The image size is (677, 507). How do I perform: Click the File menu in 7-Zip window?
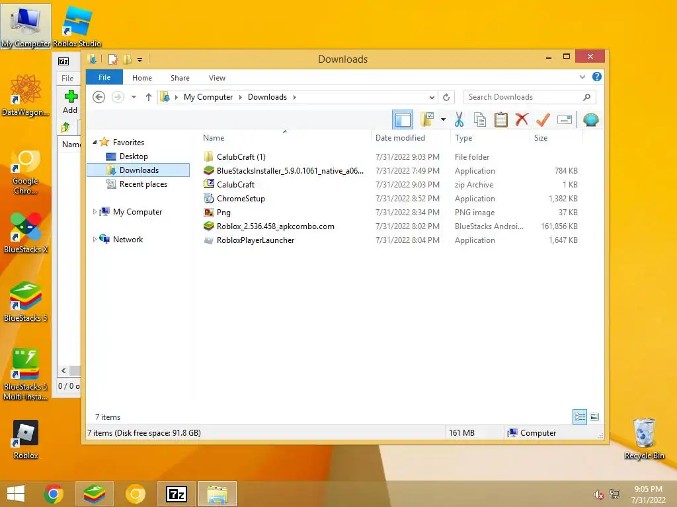(x=67, y=79)
